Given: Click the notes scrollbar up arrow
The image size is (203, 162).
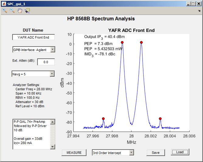Looking at the screenshot, I should click(x=53, y=122).
